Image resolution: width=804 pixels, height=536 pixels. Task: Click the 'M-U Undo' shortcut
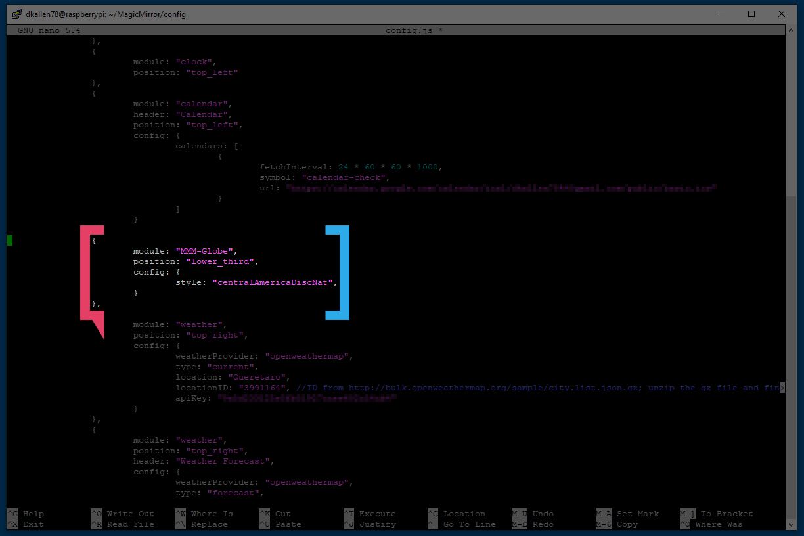532,514
